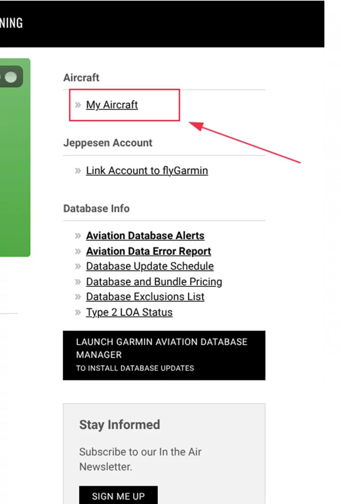Toggle the switch on the green panel
341x504 pixels.
click(x=11, y=77)
